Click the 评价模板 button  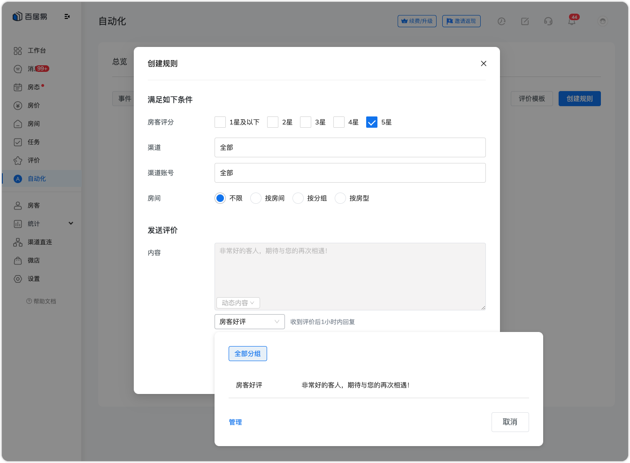pos(532,99)
